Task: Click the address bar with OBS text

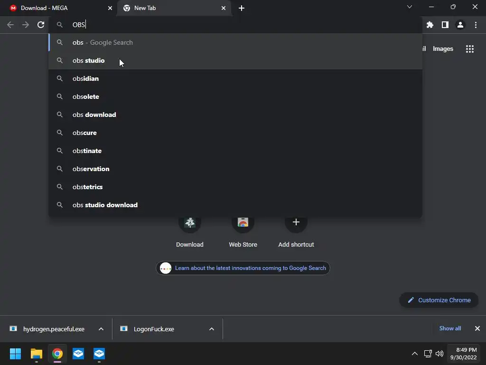Action: click(235, 25)
